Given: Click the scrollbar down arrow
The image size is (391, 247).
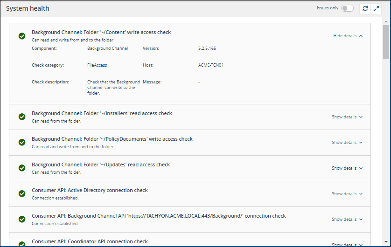Looking at the screenshot, I should [x=386, y=243].
